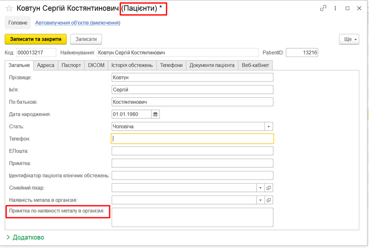Screen dimensions: 369x248
Task: Expand the Сімейний лікар dropdown arrow
Action: click(x=260, y=188)
